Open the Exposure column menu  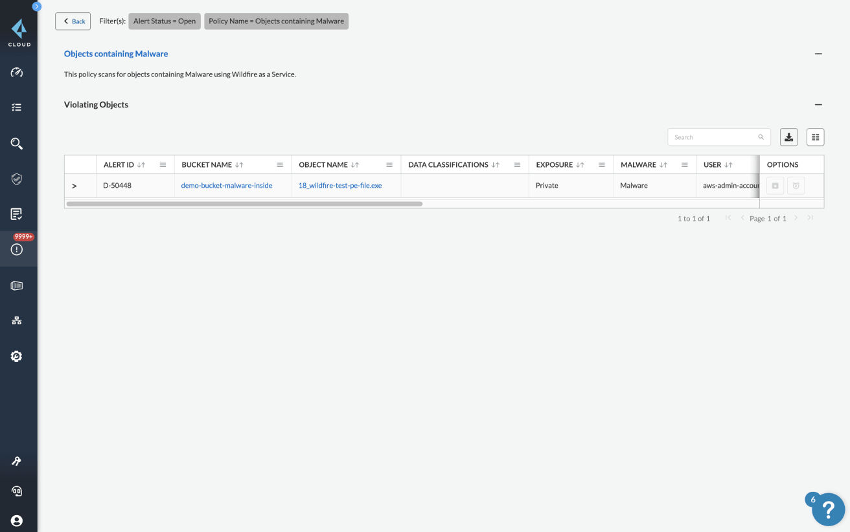pyautogui.click(x=601, y=165)
